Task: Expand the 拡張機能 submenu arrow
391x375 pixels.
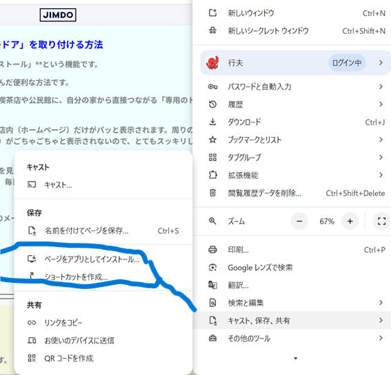Action: pyautogui.click(x=381, y=175)
